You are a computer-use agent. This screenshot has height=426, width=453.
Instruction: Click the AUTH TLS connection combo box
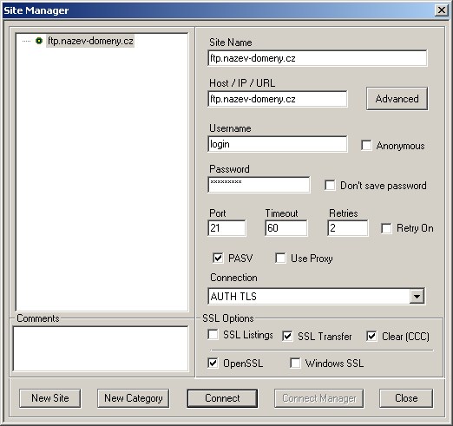tap(316, 296)
